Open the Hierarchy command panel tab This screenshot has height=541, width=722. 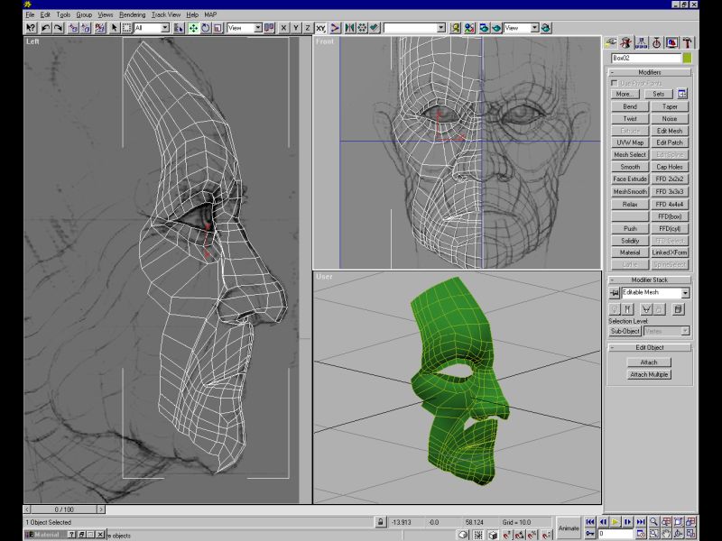coord(641,41)
